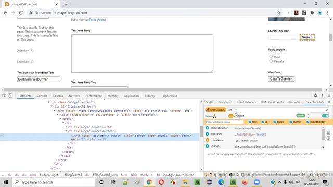The height and width of the screenshot is (187, 333).
Task: Toggle the class attribute checkbox
Action: (275, 122)
